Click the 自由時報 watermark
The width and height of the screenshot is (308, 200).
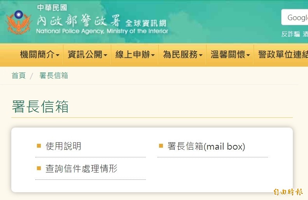tap(288, 192)
